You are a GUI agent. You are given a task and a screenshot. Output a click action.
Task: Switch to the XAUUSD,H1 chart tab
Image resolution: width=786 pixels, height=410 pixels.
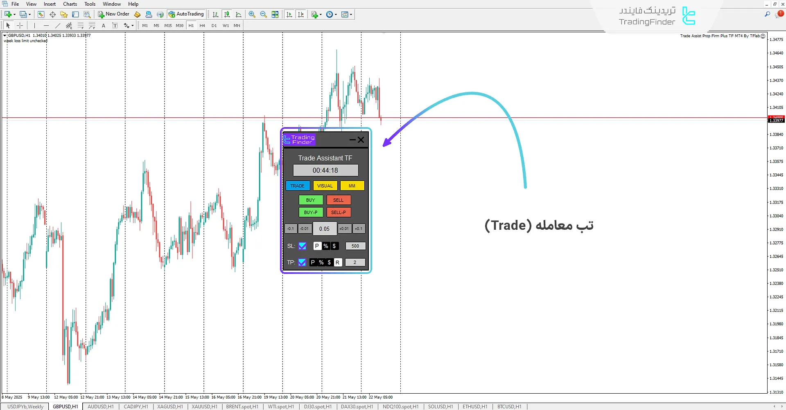[x=204, y=407]
